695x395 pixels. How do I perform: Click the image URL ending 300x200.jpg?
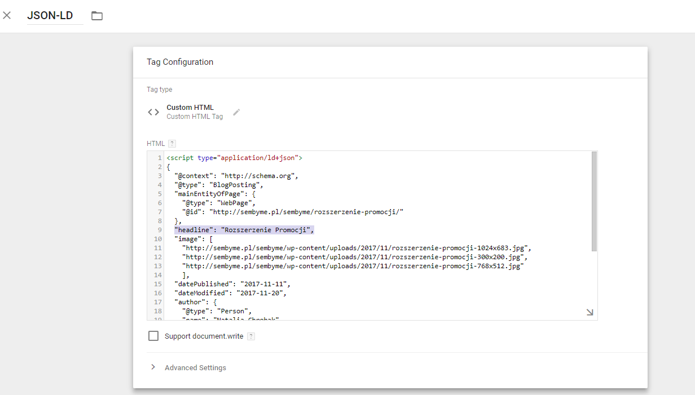(355, 257)
